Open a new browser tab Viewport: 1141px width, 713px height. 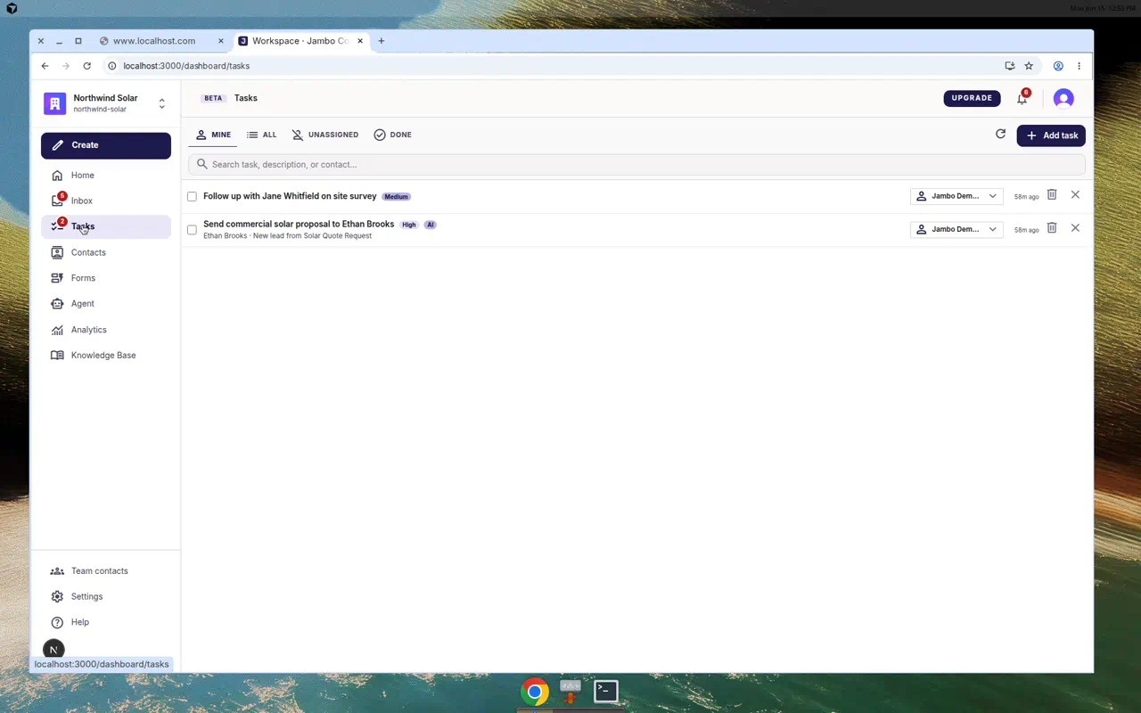point(382,41)
